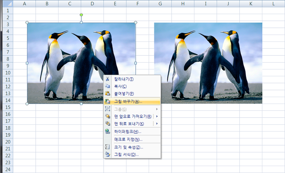Click the scissors icon beside 잘라내기
The width and height of the screenshot is (285, 173).
[107, 79]
